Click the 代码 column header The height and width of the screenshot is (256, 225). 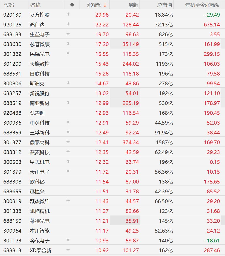click(x=9, y=5)
